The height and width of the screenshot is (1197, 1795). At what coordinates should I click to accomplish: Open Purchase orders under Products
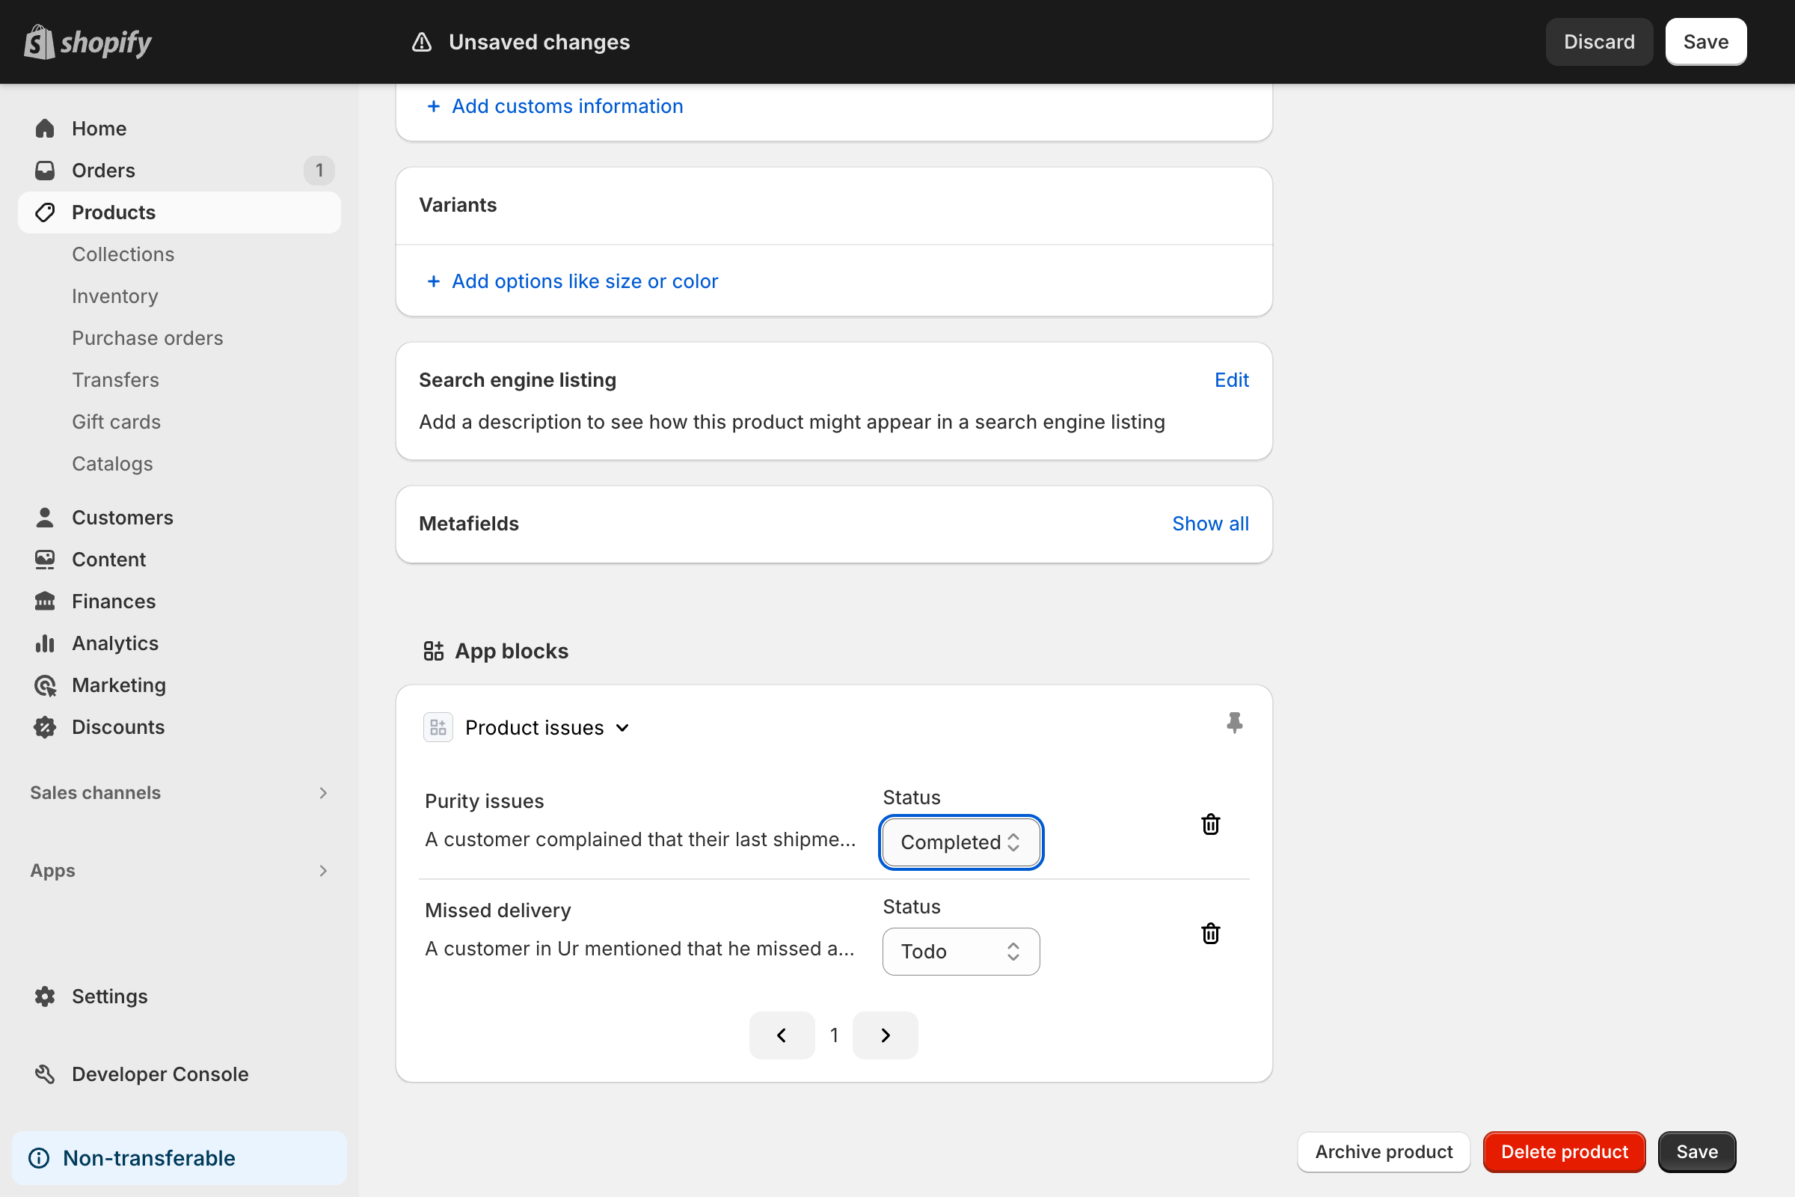pos(147,338)
